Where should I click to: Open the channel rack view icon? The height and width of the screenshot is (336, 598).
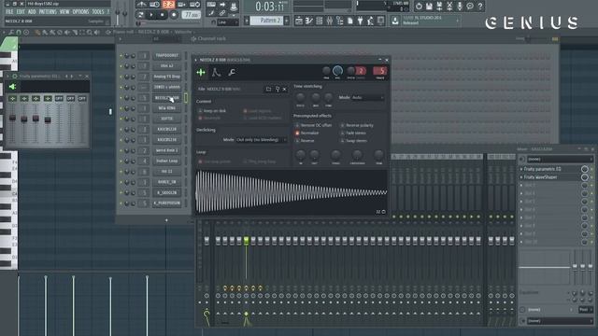tap(320, 21)
